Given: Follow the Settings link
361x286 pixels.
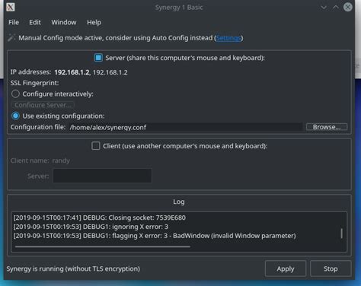Looking at the screenshot, I should pyautogui.click(x=228, y=38).
